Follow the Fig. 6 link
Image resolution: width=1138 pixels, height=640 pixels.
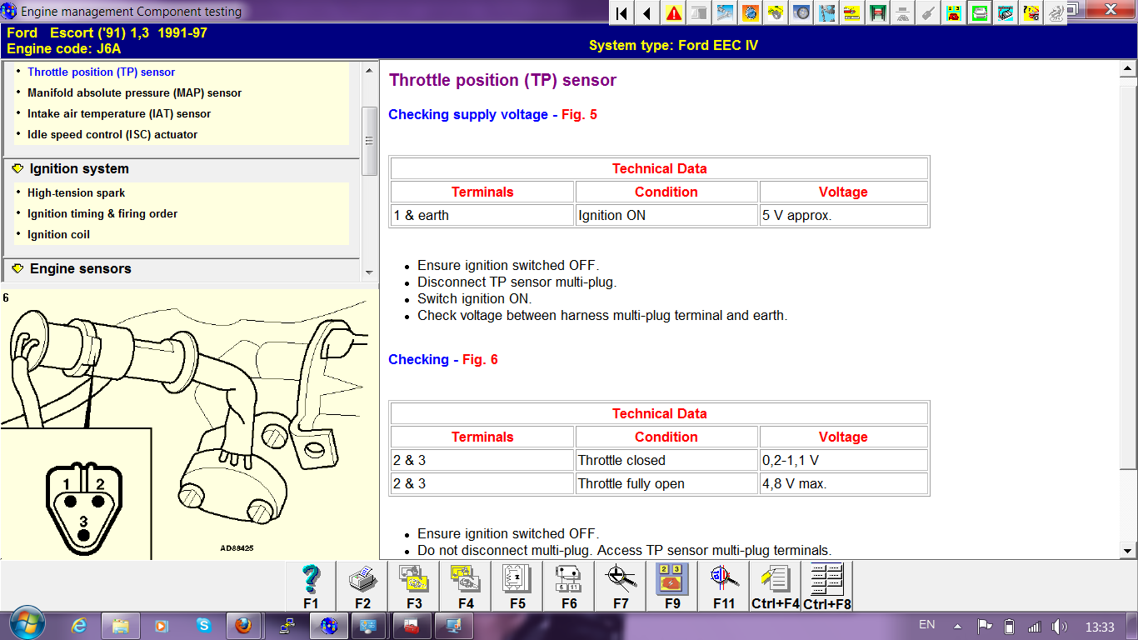click(x=480, y=360)
